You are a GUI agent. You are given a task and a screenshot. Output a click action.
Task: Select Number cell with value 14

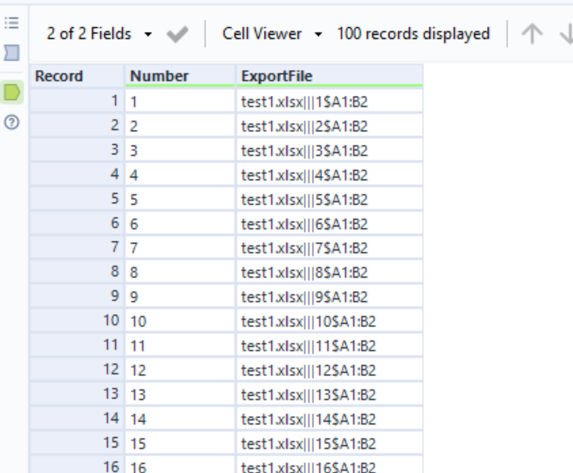pos(180,419)
